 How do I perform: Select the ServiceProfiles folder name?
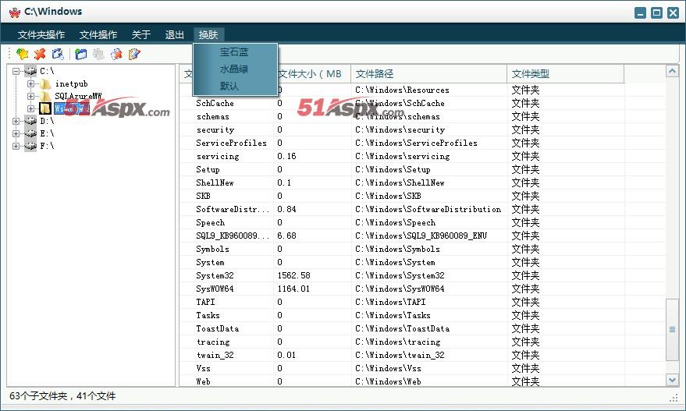(231, 143)
